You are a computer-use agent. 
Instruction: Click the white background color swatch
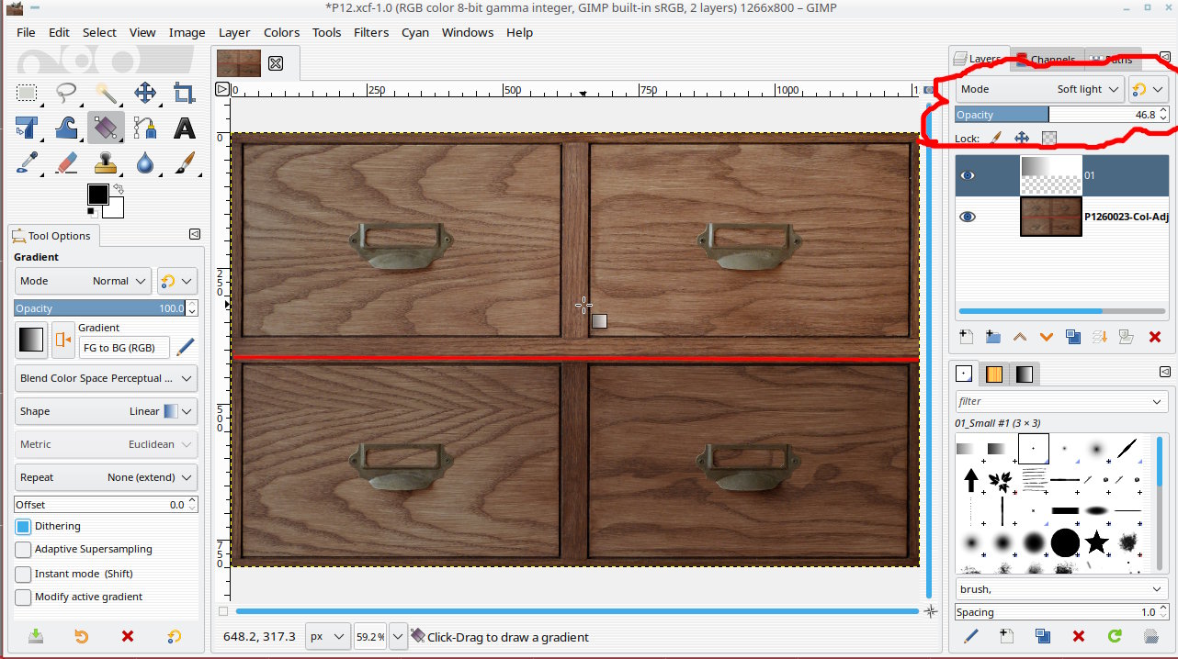click(x=116, y=209)
